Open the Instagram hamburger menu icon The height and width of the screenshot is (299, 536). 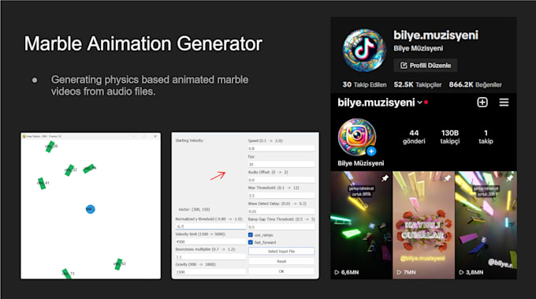coord(504,103)
